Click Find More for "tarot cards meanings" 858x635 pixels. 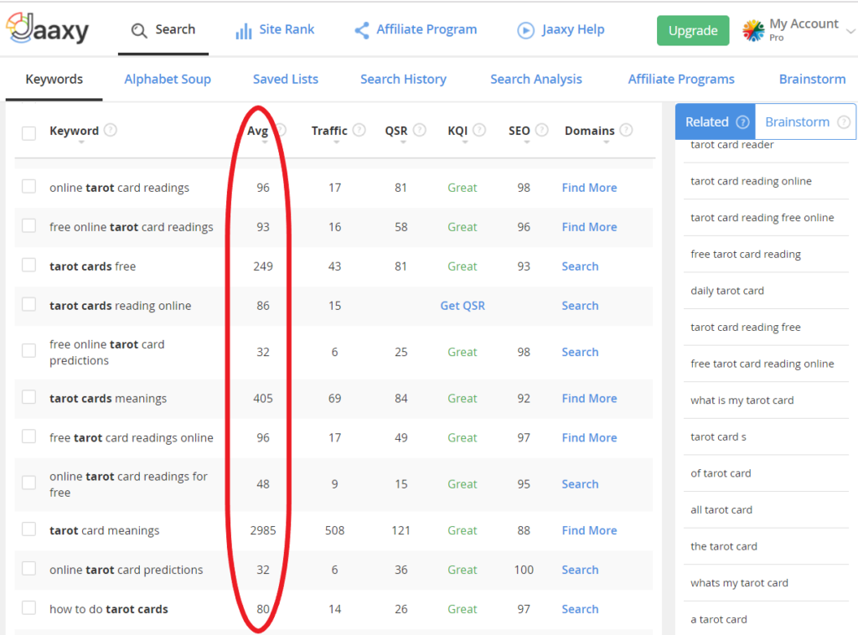point(589,398)
